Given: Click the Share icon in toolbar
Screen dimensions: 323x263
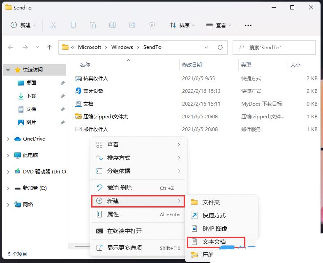Looking at the screenshot, I should [132, 25].
